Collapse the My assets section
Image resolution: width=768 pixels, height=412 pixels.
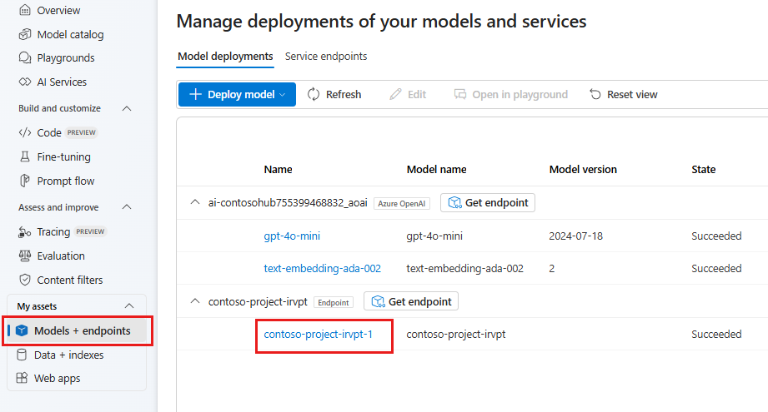pos(128,306)
